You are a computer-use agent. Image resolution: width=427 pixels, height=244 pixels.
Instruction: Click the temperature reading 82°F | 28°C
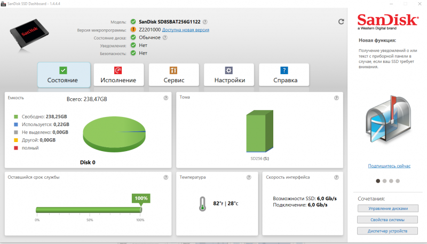[225, 203]
